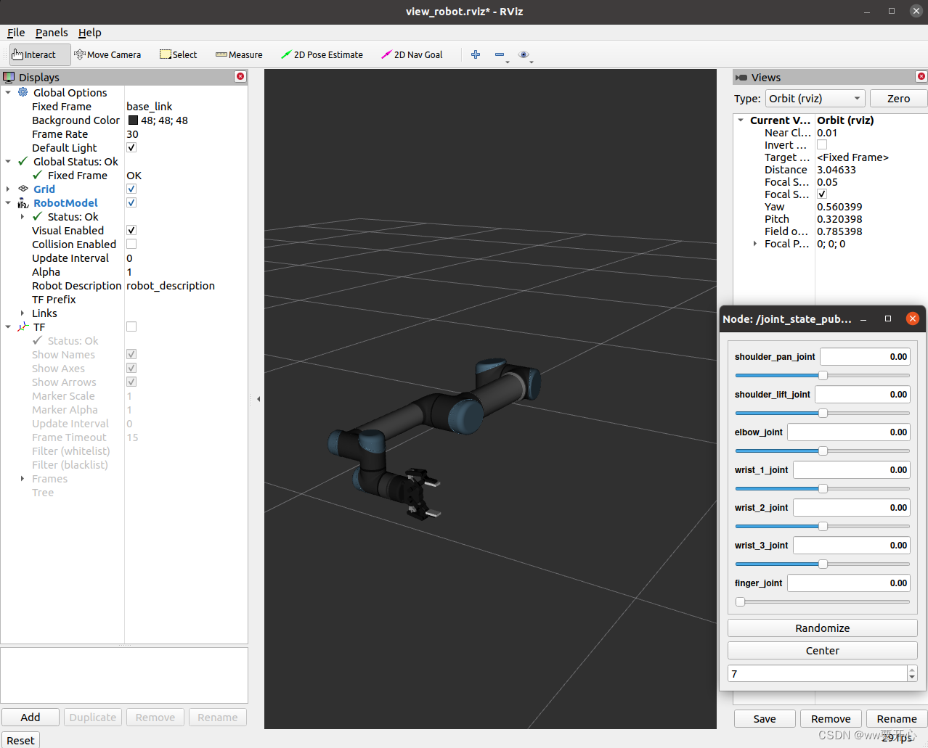Select the Interact tool
The height and width of the screenshot is (748, 928).
point(40,54)
